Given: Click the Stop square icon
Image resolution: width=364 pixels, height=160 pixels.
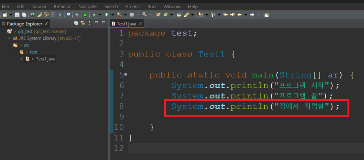Looking at the screenshot, I should (132, 15).
